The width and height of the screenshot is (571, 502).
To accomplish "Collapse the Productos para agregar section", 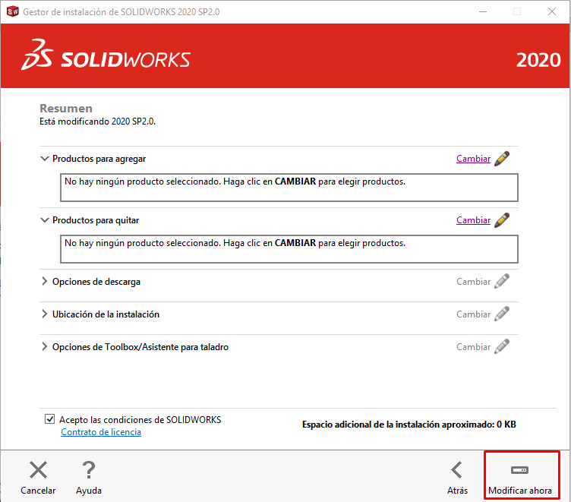I will pyautogui.click(x=45, y=159).
